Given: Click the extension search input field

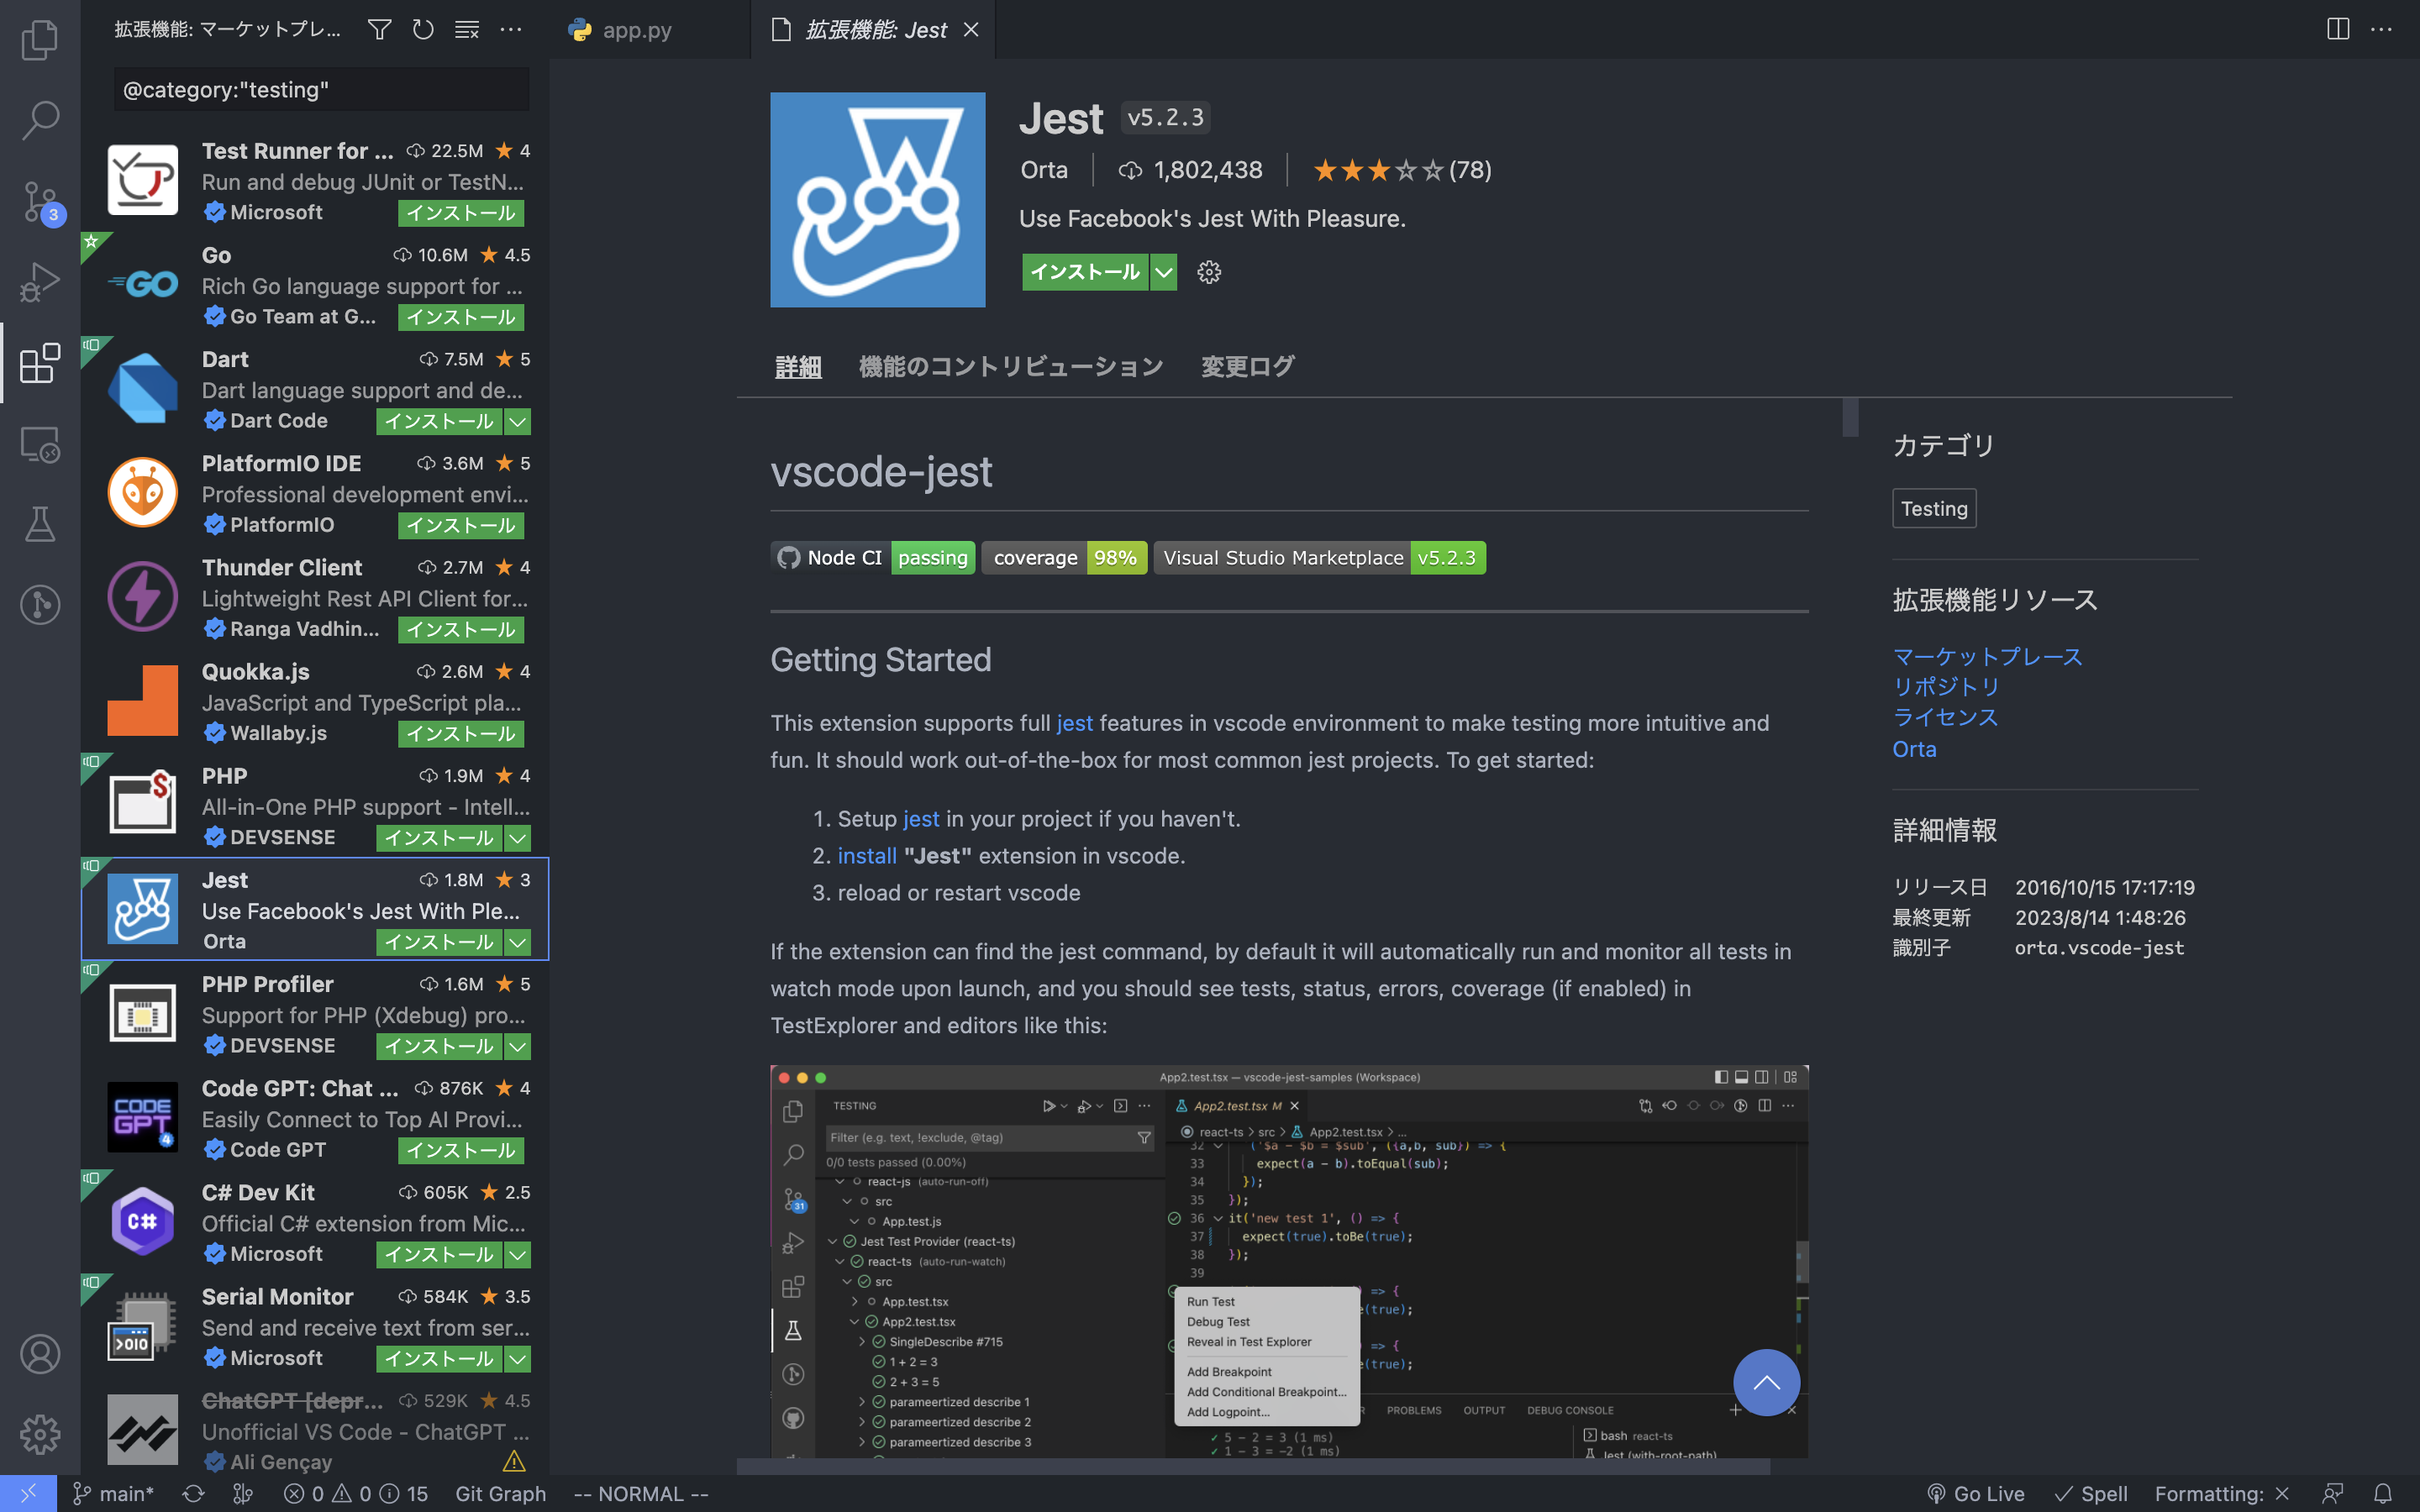Looking at the screenshot, I should tap(320, 89).
